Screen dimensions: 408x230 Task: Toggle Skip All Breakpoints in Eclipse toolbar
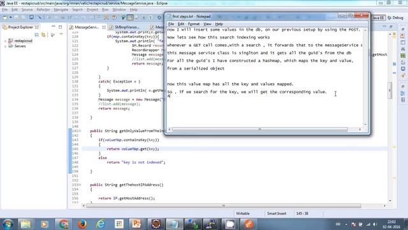(x=40, y=17)
